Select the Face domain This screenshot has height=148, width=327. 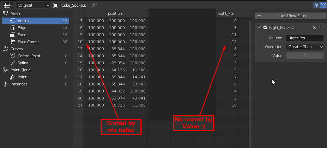click(x=35, y=35)
